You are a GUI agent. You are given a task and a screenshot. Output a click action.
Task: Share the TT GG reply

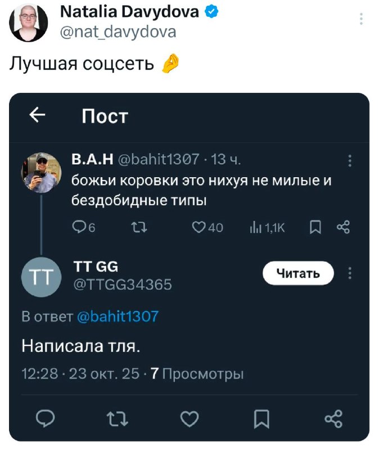[x=333, y=418]
